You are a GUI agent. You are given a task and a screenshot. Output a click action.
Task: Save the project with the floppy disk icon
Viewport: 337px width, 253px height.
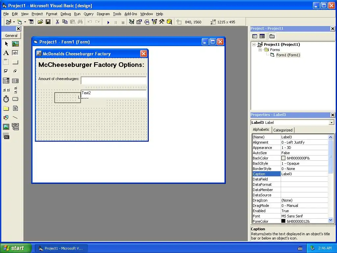[x=48, y=22]
